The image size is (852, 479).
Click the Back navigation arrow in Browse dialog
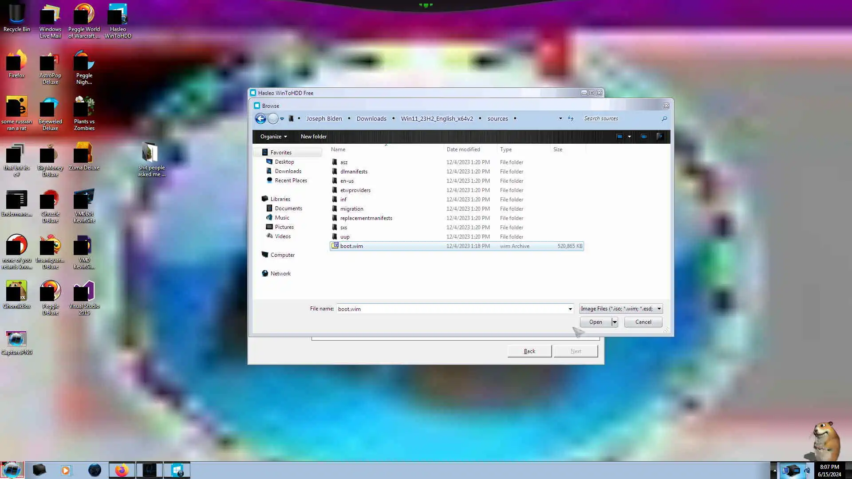[x=260, y=118]
